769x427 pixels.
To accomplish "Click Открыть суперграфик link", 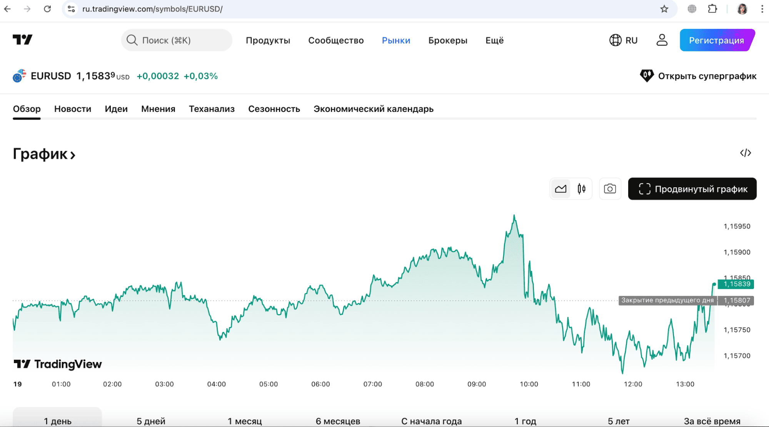I will pos(698,76).
